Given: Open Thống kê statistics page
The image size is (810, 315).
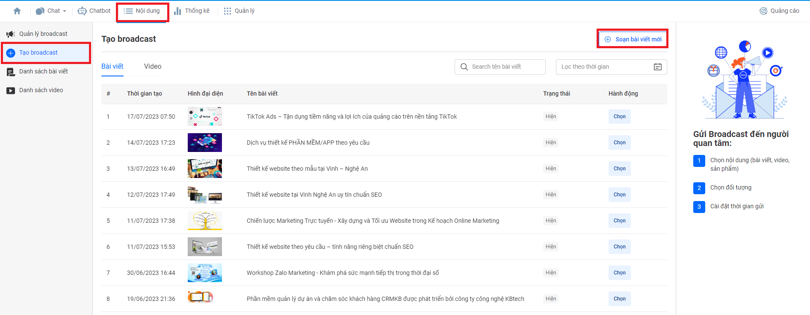Looking at the screenshot, I should pos(192,11).
